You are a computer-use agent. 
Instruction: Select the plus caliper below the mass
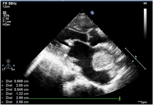[x=103, y=69]
